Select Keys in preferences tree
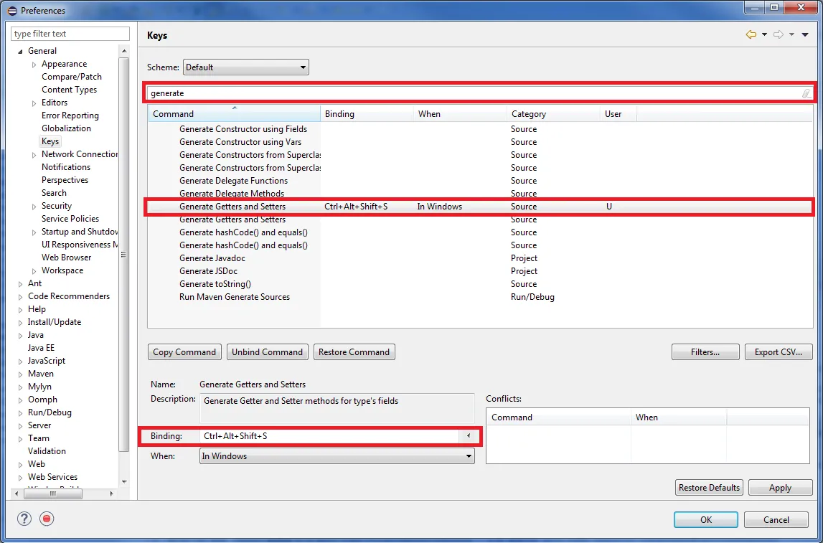The width and height of the screenshot is (823, 543). point(50,141)
